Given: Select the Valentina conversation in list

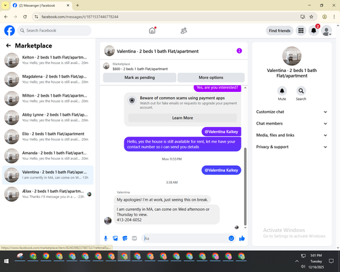Looking at the screenshot, I should [48, 175].
